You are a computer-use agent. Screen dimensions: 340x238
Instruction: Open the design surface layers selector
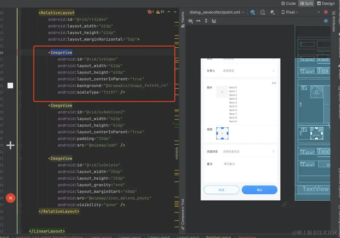point(253,12)
